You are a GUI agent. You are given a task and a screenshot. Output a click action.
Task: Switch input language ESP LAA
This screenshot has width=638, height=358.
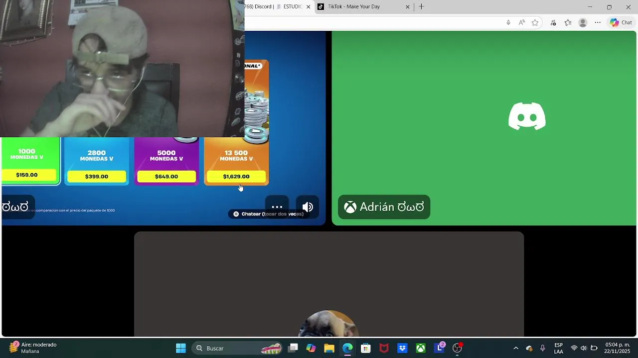[x=559, y=348]
